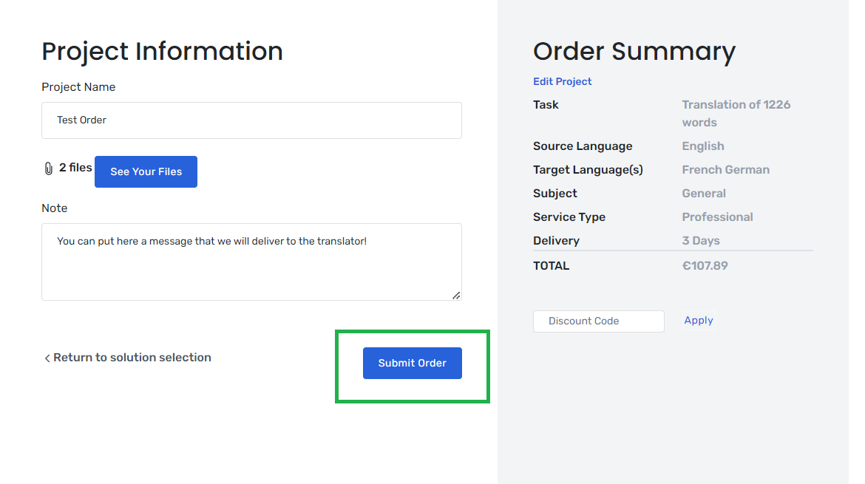
Task: Submit the order with Submit Order
Action: point(412,363)
